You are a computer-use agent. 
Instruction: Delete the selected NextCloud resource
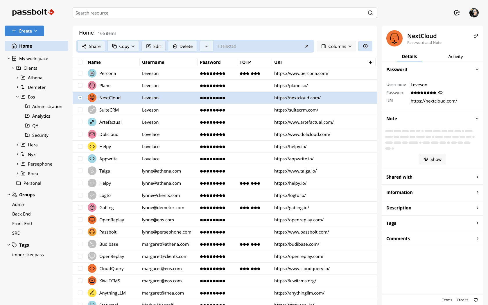(x=182, y=46)
